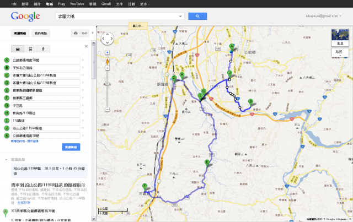This screenshot has width=353, height=222.
Task: Click green marker E on the map
Action: tap(207, 163)
